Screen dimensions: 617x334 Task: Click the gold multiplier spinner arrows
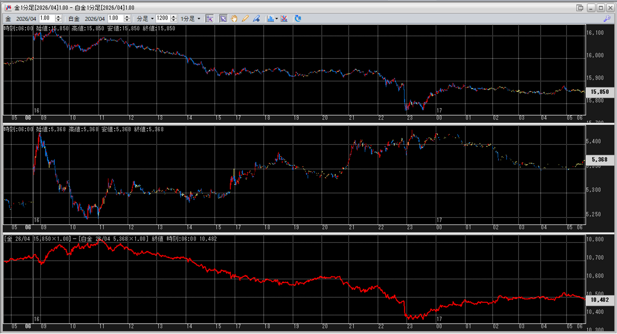59,18
